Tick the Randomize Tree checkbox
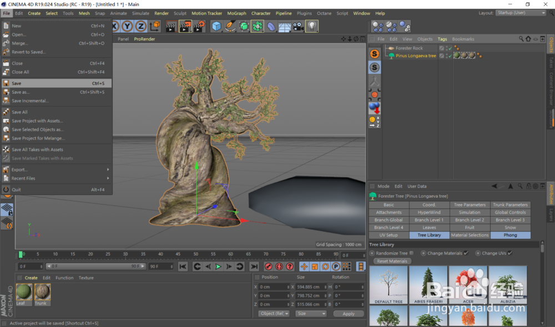 tap(411, 253)
